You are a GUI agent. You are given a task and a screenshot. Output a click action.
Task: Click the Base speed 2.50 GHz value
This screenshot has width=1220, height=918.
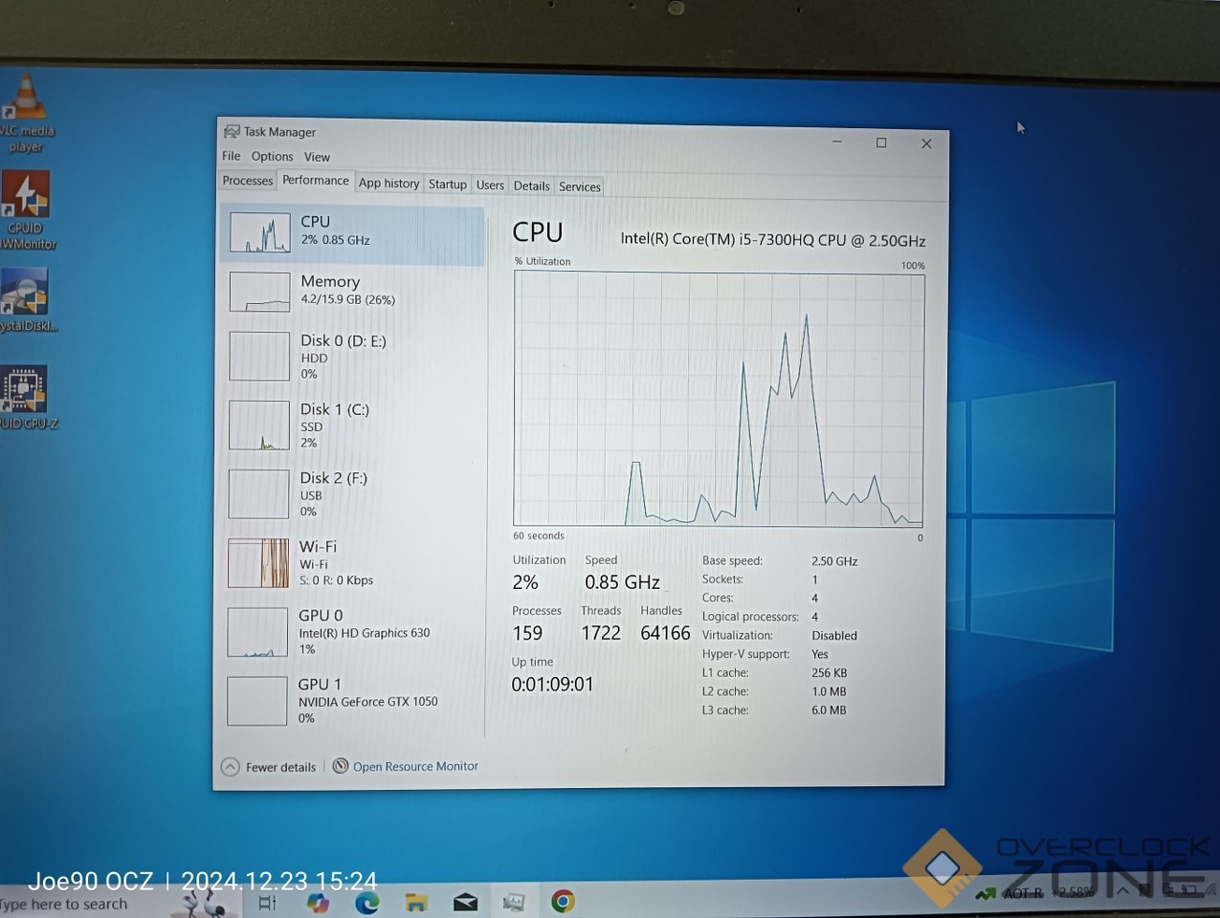tap(834, 561)
